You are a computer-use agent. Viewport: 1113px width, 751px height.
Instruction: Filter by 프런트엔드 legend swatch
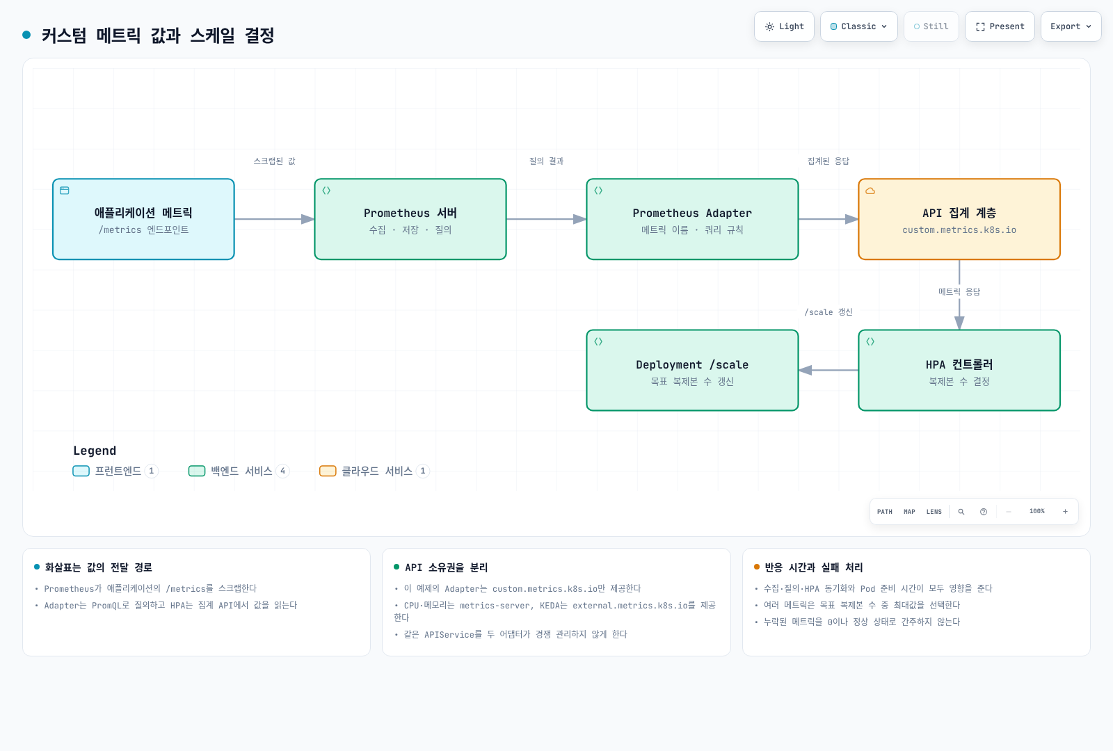81,471
